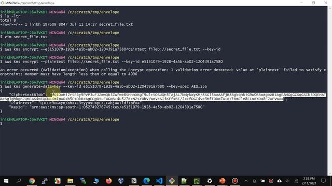332x186 pixels.
Task: Open screen recorder red-dot app in taskbar
Action: tap(235, 181)
